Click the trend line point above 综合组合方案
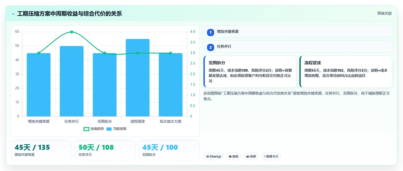 click(171, 53)
